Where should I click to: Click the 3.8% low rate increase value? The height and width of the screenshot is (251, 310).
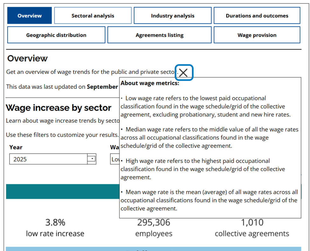(x=55, y=222)
